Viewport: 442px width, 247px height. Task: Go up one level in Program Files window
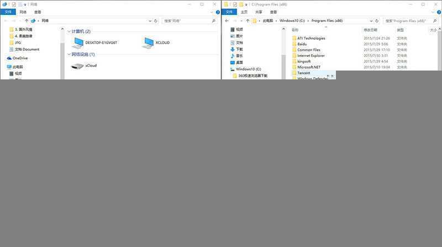tap(248, 20)
